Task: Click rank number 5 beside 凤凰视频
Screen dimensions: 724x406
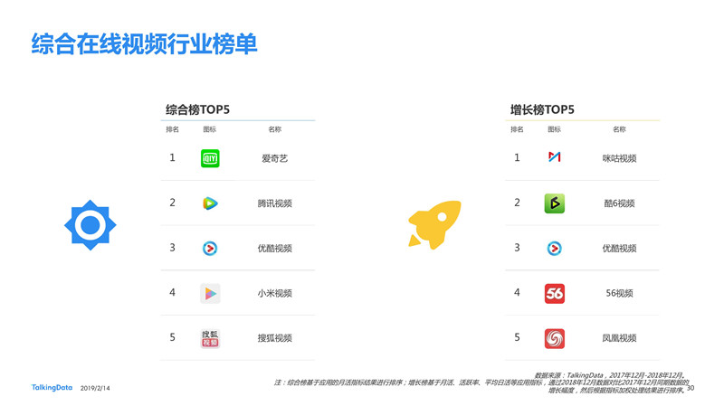Action: pyautogui.click(x=517, y=337)
